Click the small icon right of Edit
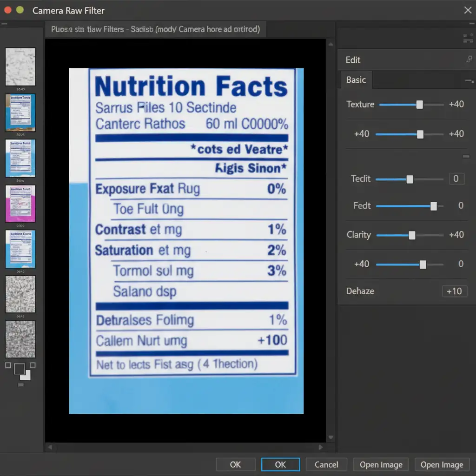 (469, 59)
